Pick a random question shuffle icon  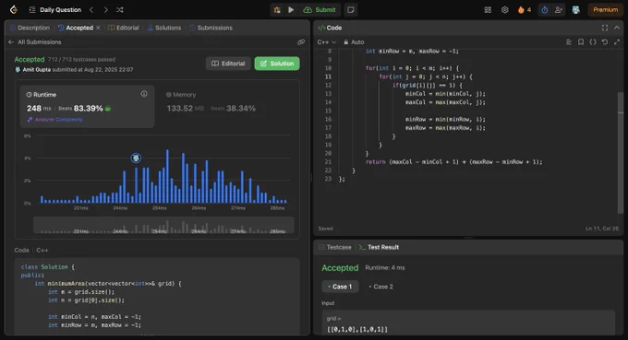(x=120, y=9)
